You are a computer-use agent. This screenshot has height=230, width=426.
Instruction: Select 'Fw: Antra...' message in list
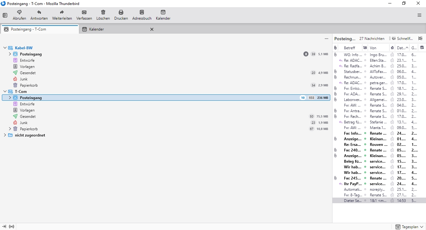379,111
